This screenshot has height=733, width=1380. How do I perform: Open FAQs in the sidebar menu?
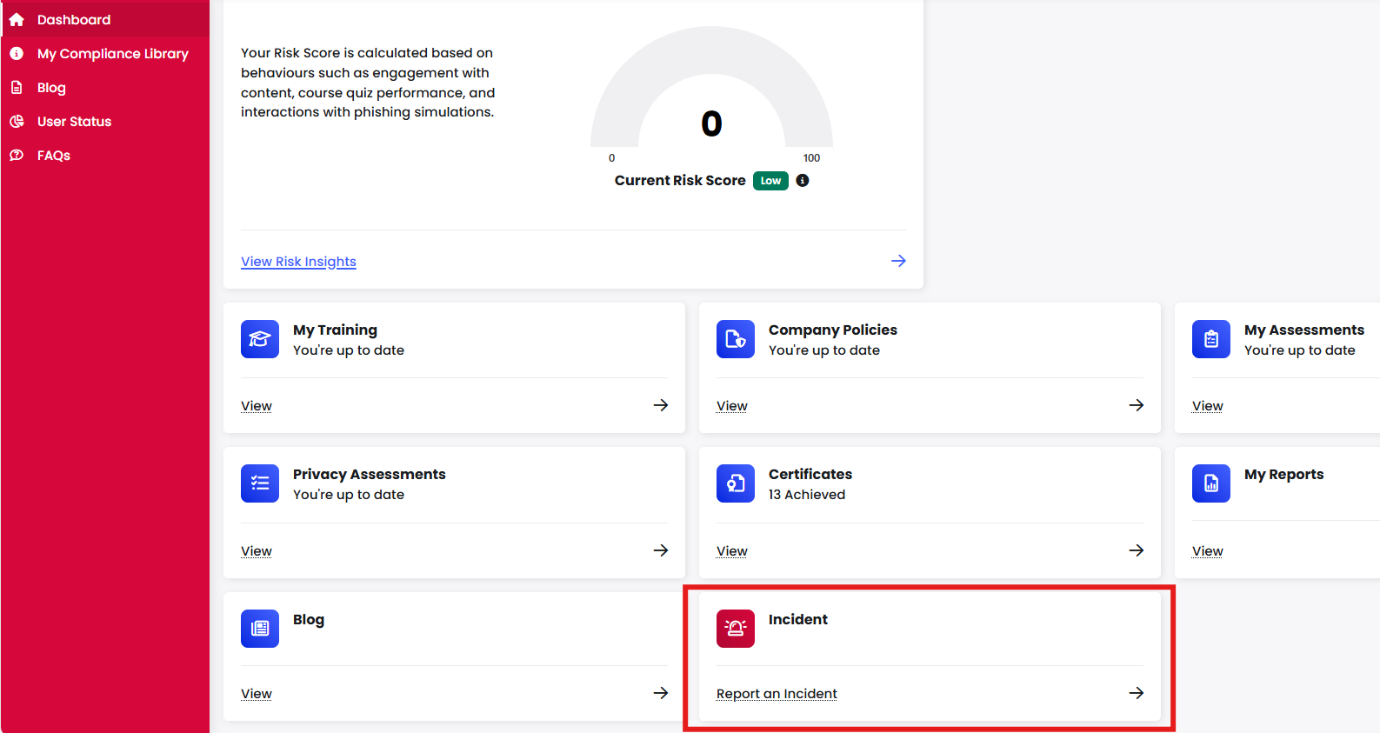(x=105, y=155)
